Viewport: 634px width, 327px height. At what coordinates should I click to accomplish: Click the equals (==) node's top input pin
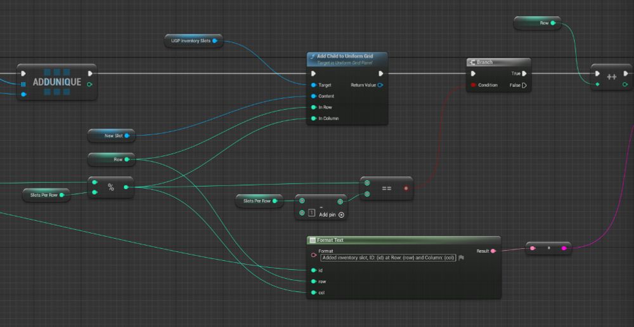click(x=366, y=183)
